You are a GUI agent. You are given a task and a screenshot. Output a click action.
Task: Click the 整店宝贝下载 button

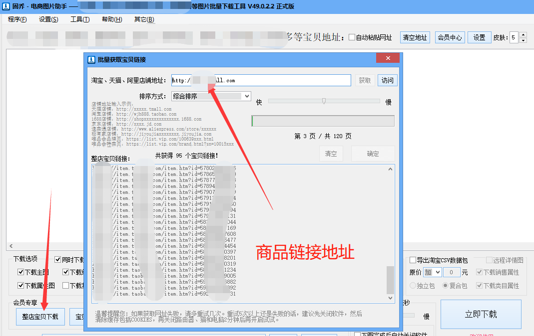39,317
